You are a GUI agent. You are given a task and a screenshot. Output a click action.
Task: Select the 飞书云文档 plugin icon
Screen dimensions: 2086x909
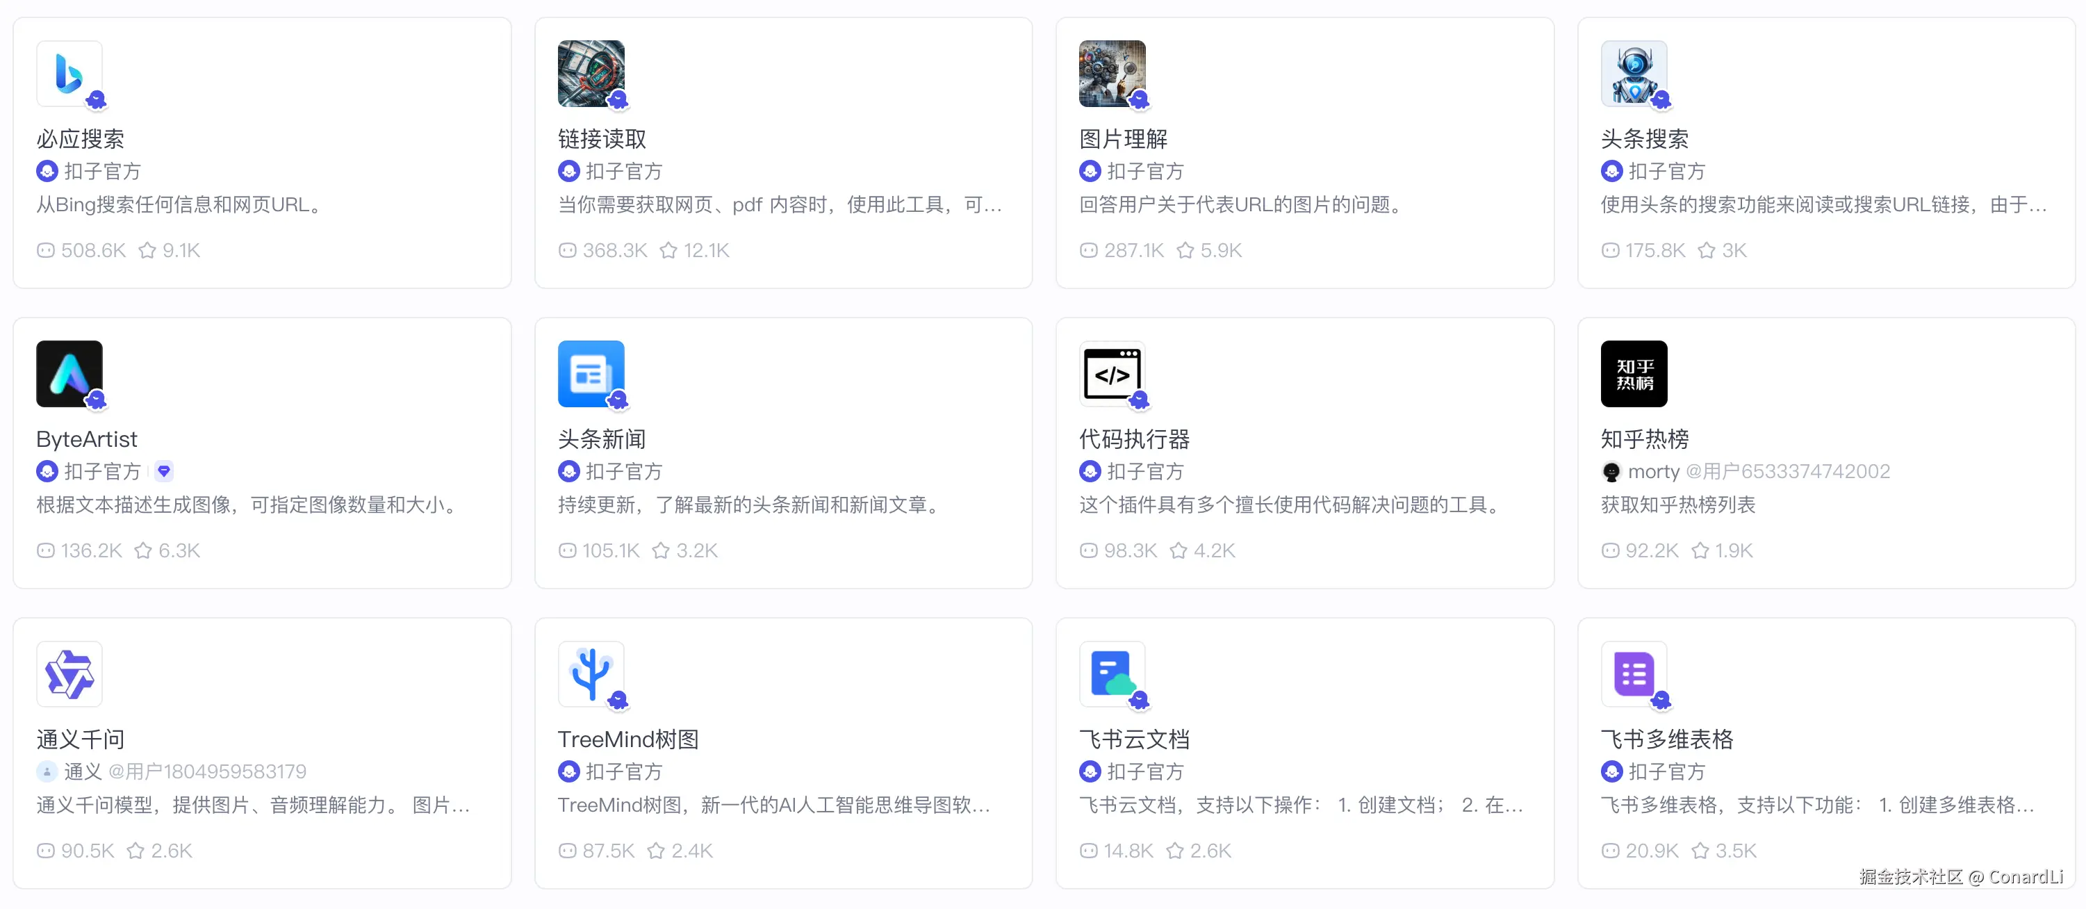pos(1112,674)
